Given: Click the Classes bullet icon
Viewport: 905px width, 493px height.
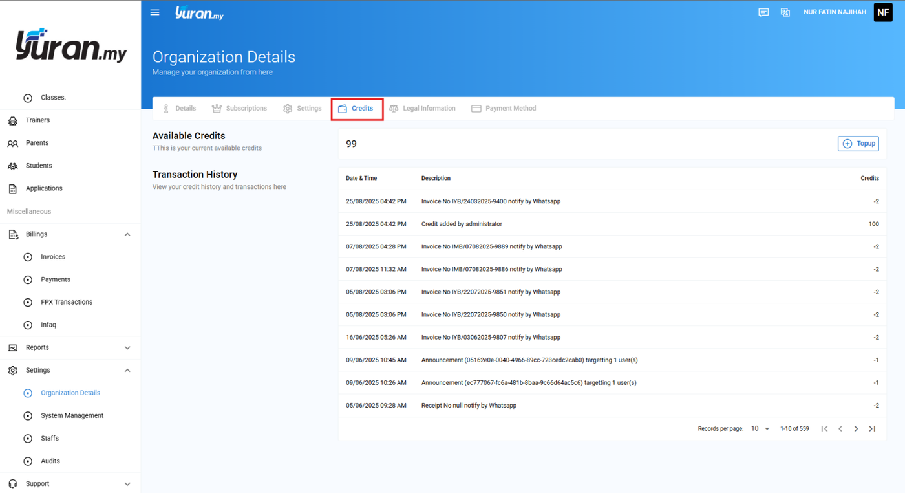Looking at the screenshot, I should pyautogui.click(x=28, y=98).
